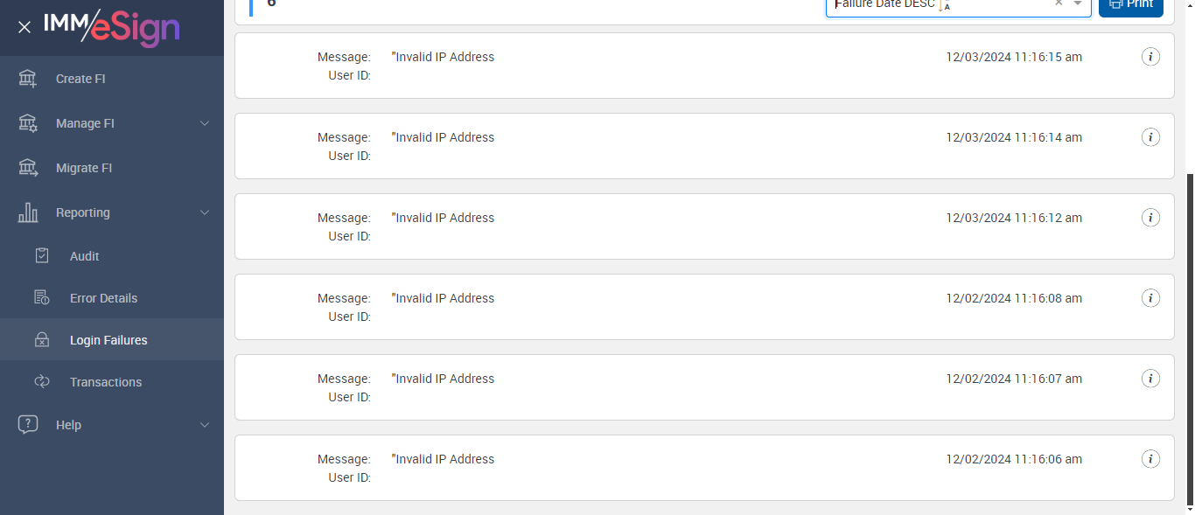Expand the Manage FI submenu chevron

[205, 123]
